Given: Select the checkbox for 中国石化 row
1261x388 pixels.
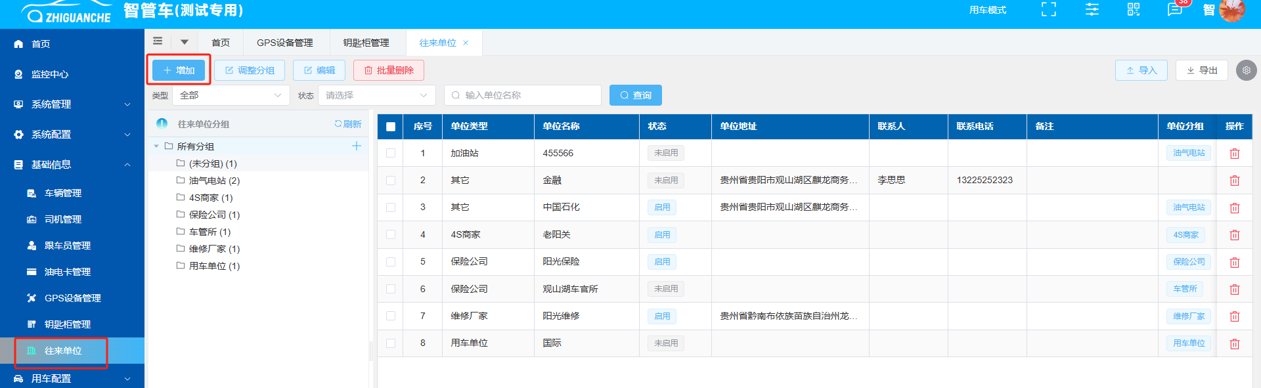Looking at the screenshot, I should pyautogui.click(x=391, y=207).
